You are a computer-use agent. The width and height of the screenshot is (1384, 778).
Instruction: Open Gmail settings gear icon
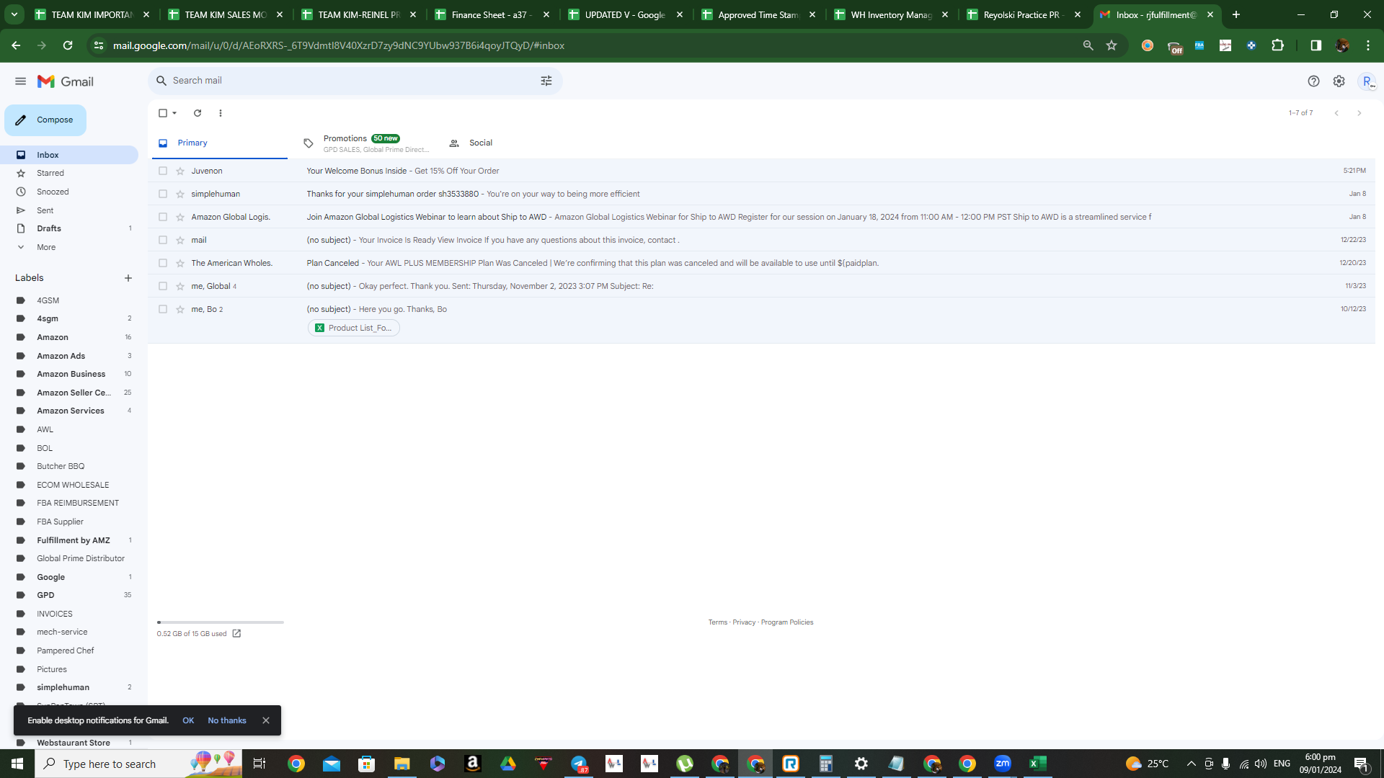(x=1339, y=81)
